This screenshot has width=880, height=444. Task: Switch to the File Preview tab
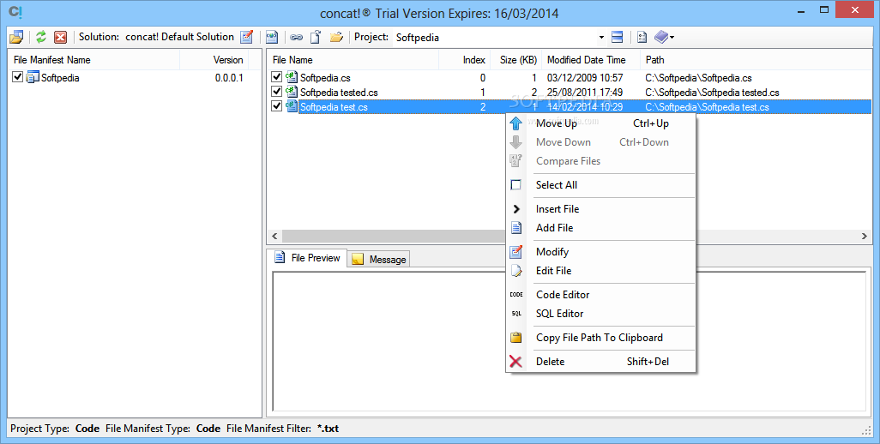click(x=308, y=258)
